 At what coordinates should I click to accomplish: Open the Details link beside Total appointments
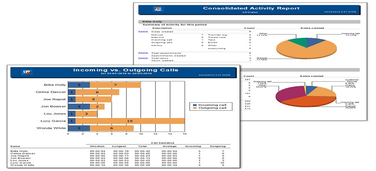[143, 53]
